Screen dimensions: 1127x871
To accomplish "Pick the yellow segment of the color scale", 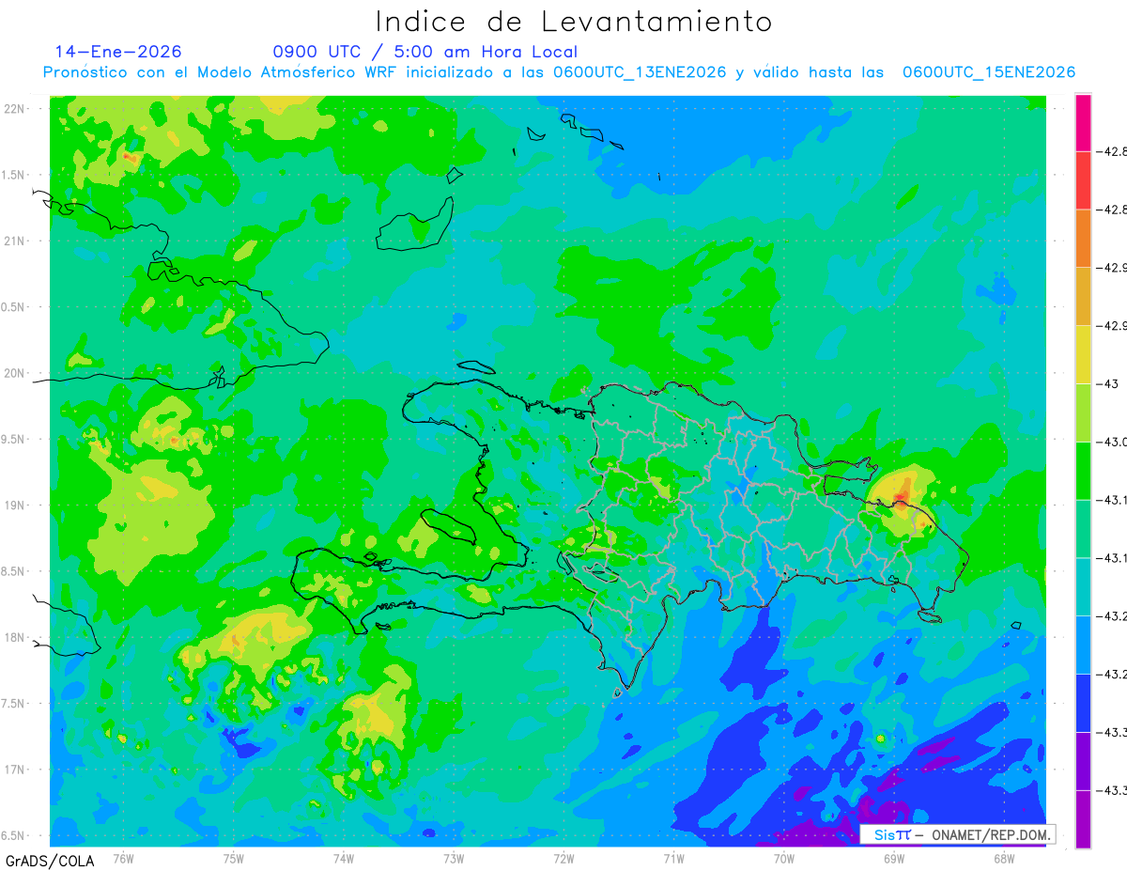I will click(x=1083, y=355).
